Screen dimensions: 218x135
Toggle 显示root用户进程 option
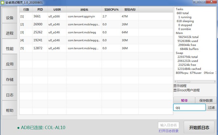(186, 90)
